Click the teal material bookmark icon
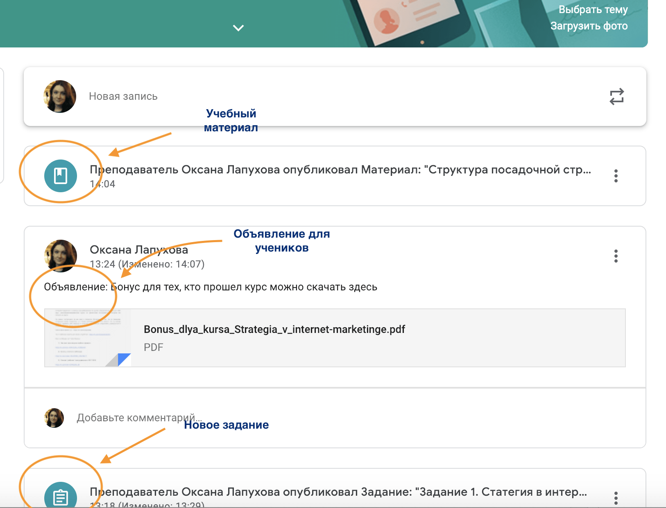This screenshot has width=666, height=508. coord(61,176)
